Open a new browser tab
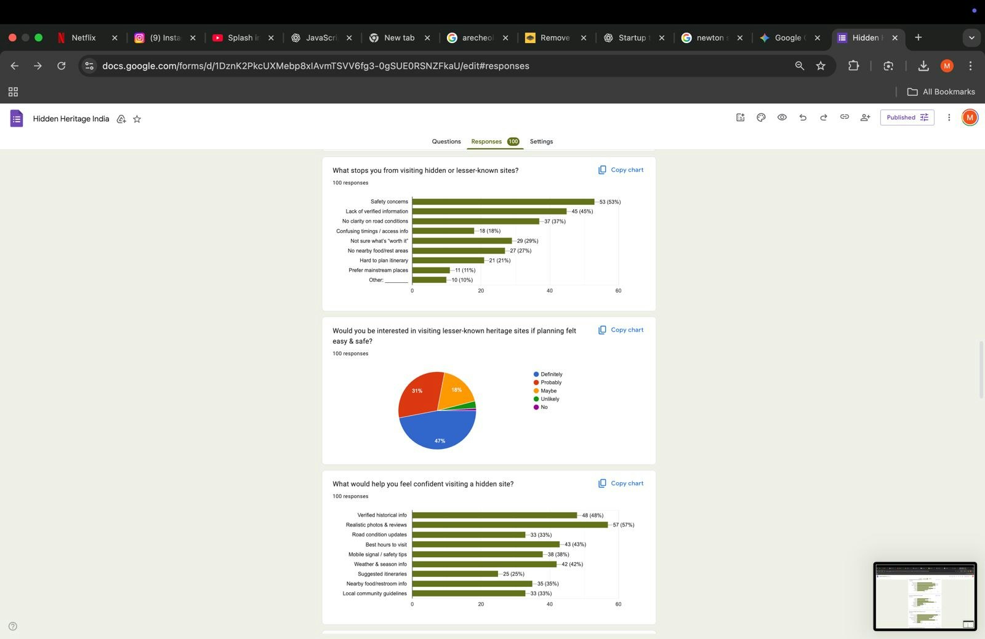Image resolution: width=985 pixels, height=639 pixels. [x=918, y=38]
